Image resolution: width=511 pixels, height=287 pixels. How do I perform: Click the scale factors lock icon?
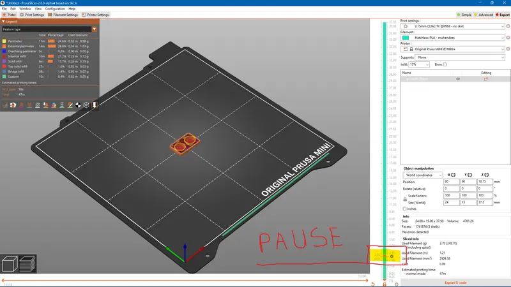(x=405, y=199)
